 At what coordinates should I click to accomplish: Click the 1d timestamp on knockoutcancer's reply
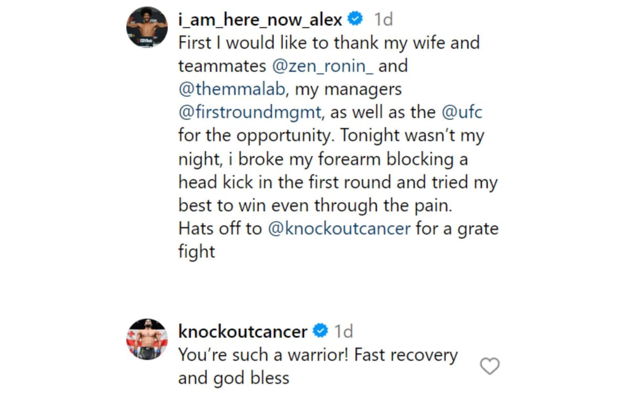(x=344, y=331)
